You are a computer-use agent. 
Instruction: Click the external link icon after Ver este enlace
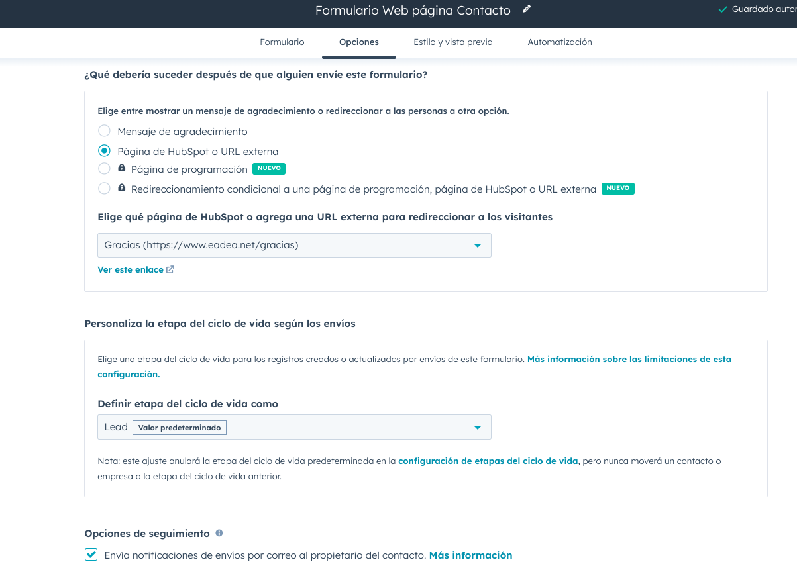(x=170, y=269)
